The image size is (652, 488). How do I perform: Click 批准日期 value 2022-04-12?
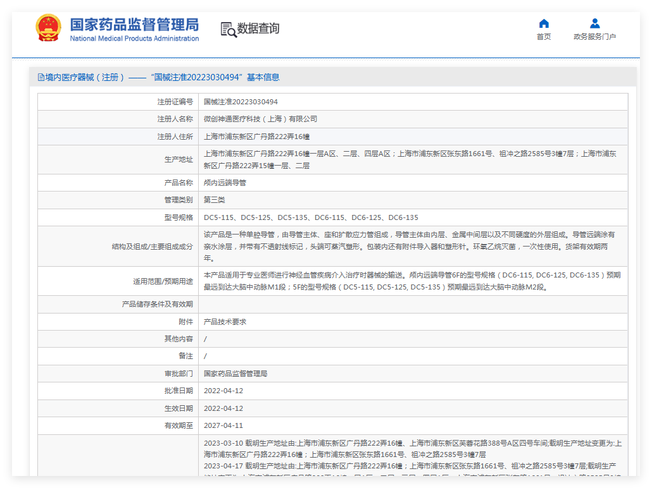pyautogui.click(x=223, y=391)
